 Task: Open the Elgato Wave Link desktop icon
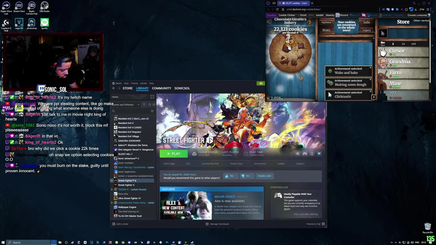pyautogui.click(x=6, y=7)
